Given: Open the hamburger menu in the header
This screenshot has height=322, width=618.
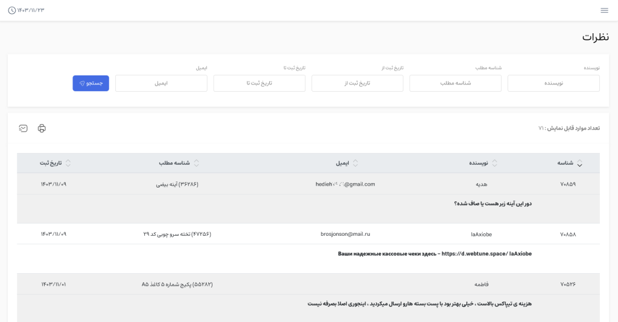Looking at the screenshot, I should point(604,10).
